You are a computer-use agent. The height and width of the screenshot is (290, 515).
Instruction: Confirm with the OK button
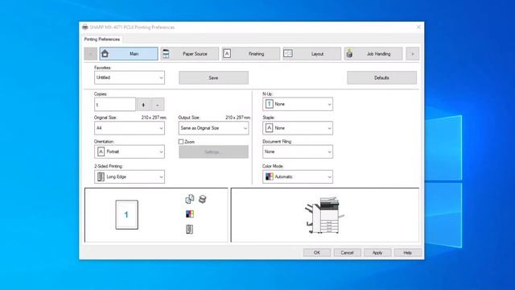point(317,252)
